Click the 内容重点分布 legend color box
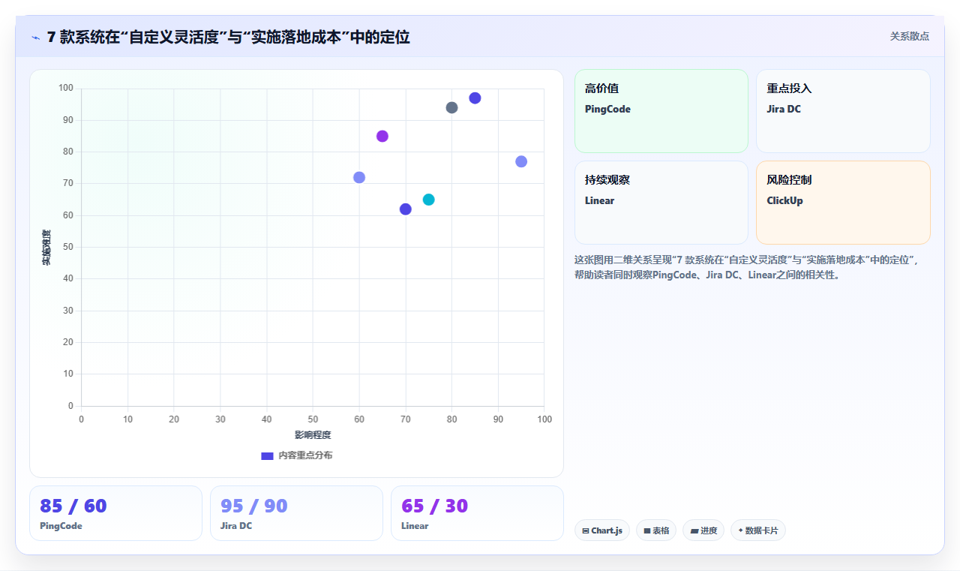This screenshot has width=960, height=571. pos(267,455)
